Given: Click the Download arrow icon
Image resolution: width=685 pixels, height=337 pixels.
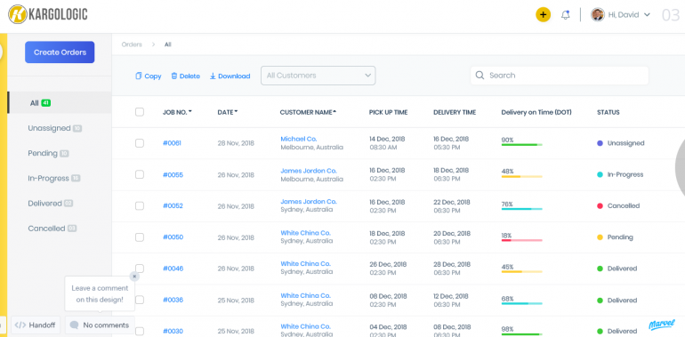Looking at the screenshot, I should (213, 76).
